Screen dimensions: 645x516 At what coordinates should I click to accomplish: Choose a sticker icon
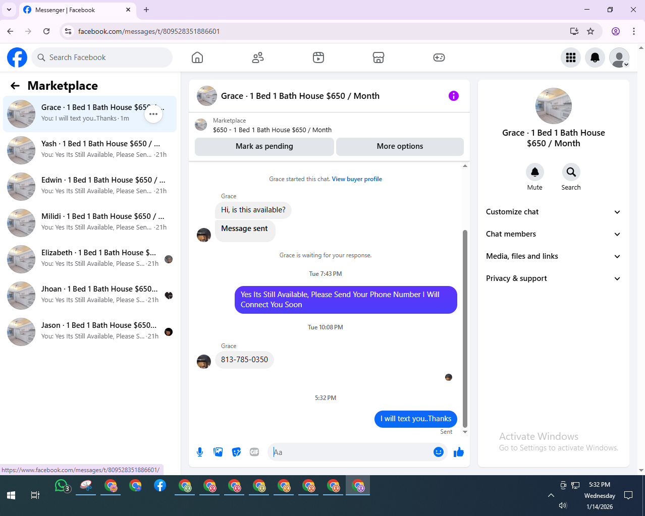[x=236, y=452]
